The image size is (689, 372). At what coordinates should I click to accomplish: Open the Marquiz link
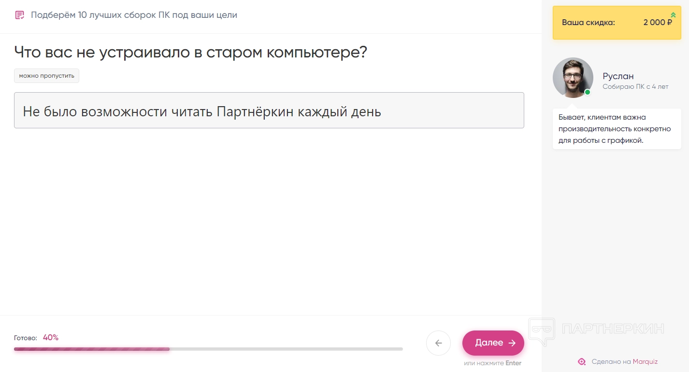click(645, 361)
